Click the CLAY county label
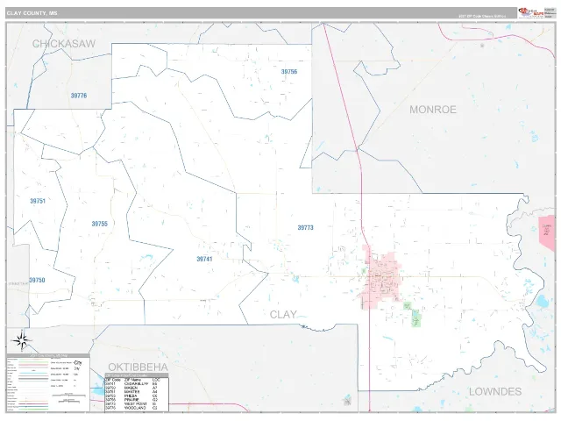Viewport: 561px width, 421px height. (282, 314)
